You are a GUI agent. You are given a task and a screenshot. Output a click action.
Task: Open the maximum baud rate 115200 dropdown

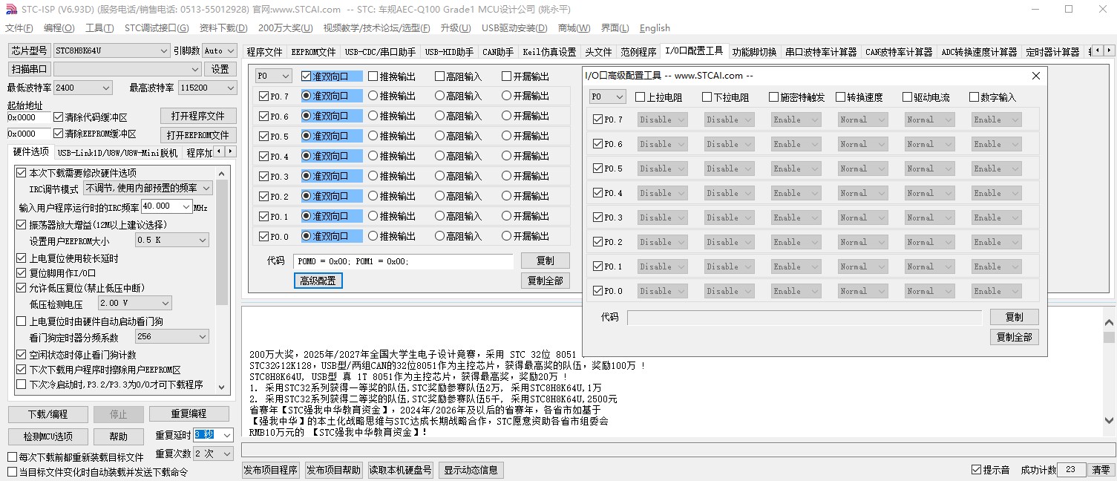pyautogui.click(x=207, y=88)
